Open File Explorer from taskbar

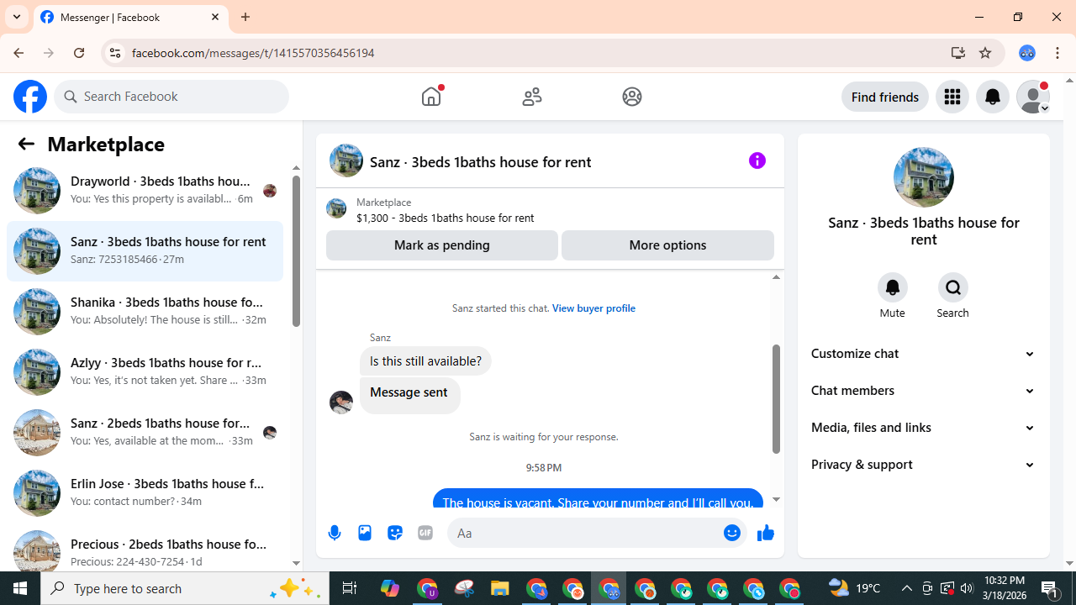coord(500,588)
